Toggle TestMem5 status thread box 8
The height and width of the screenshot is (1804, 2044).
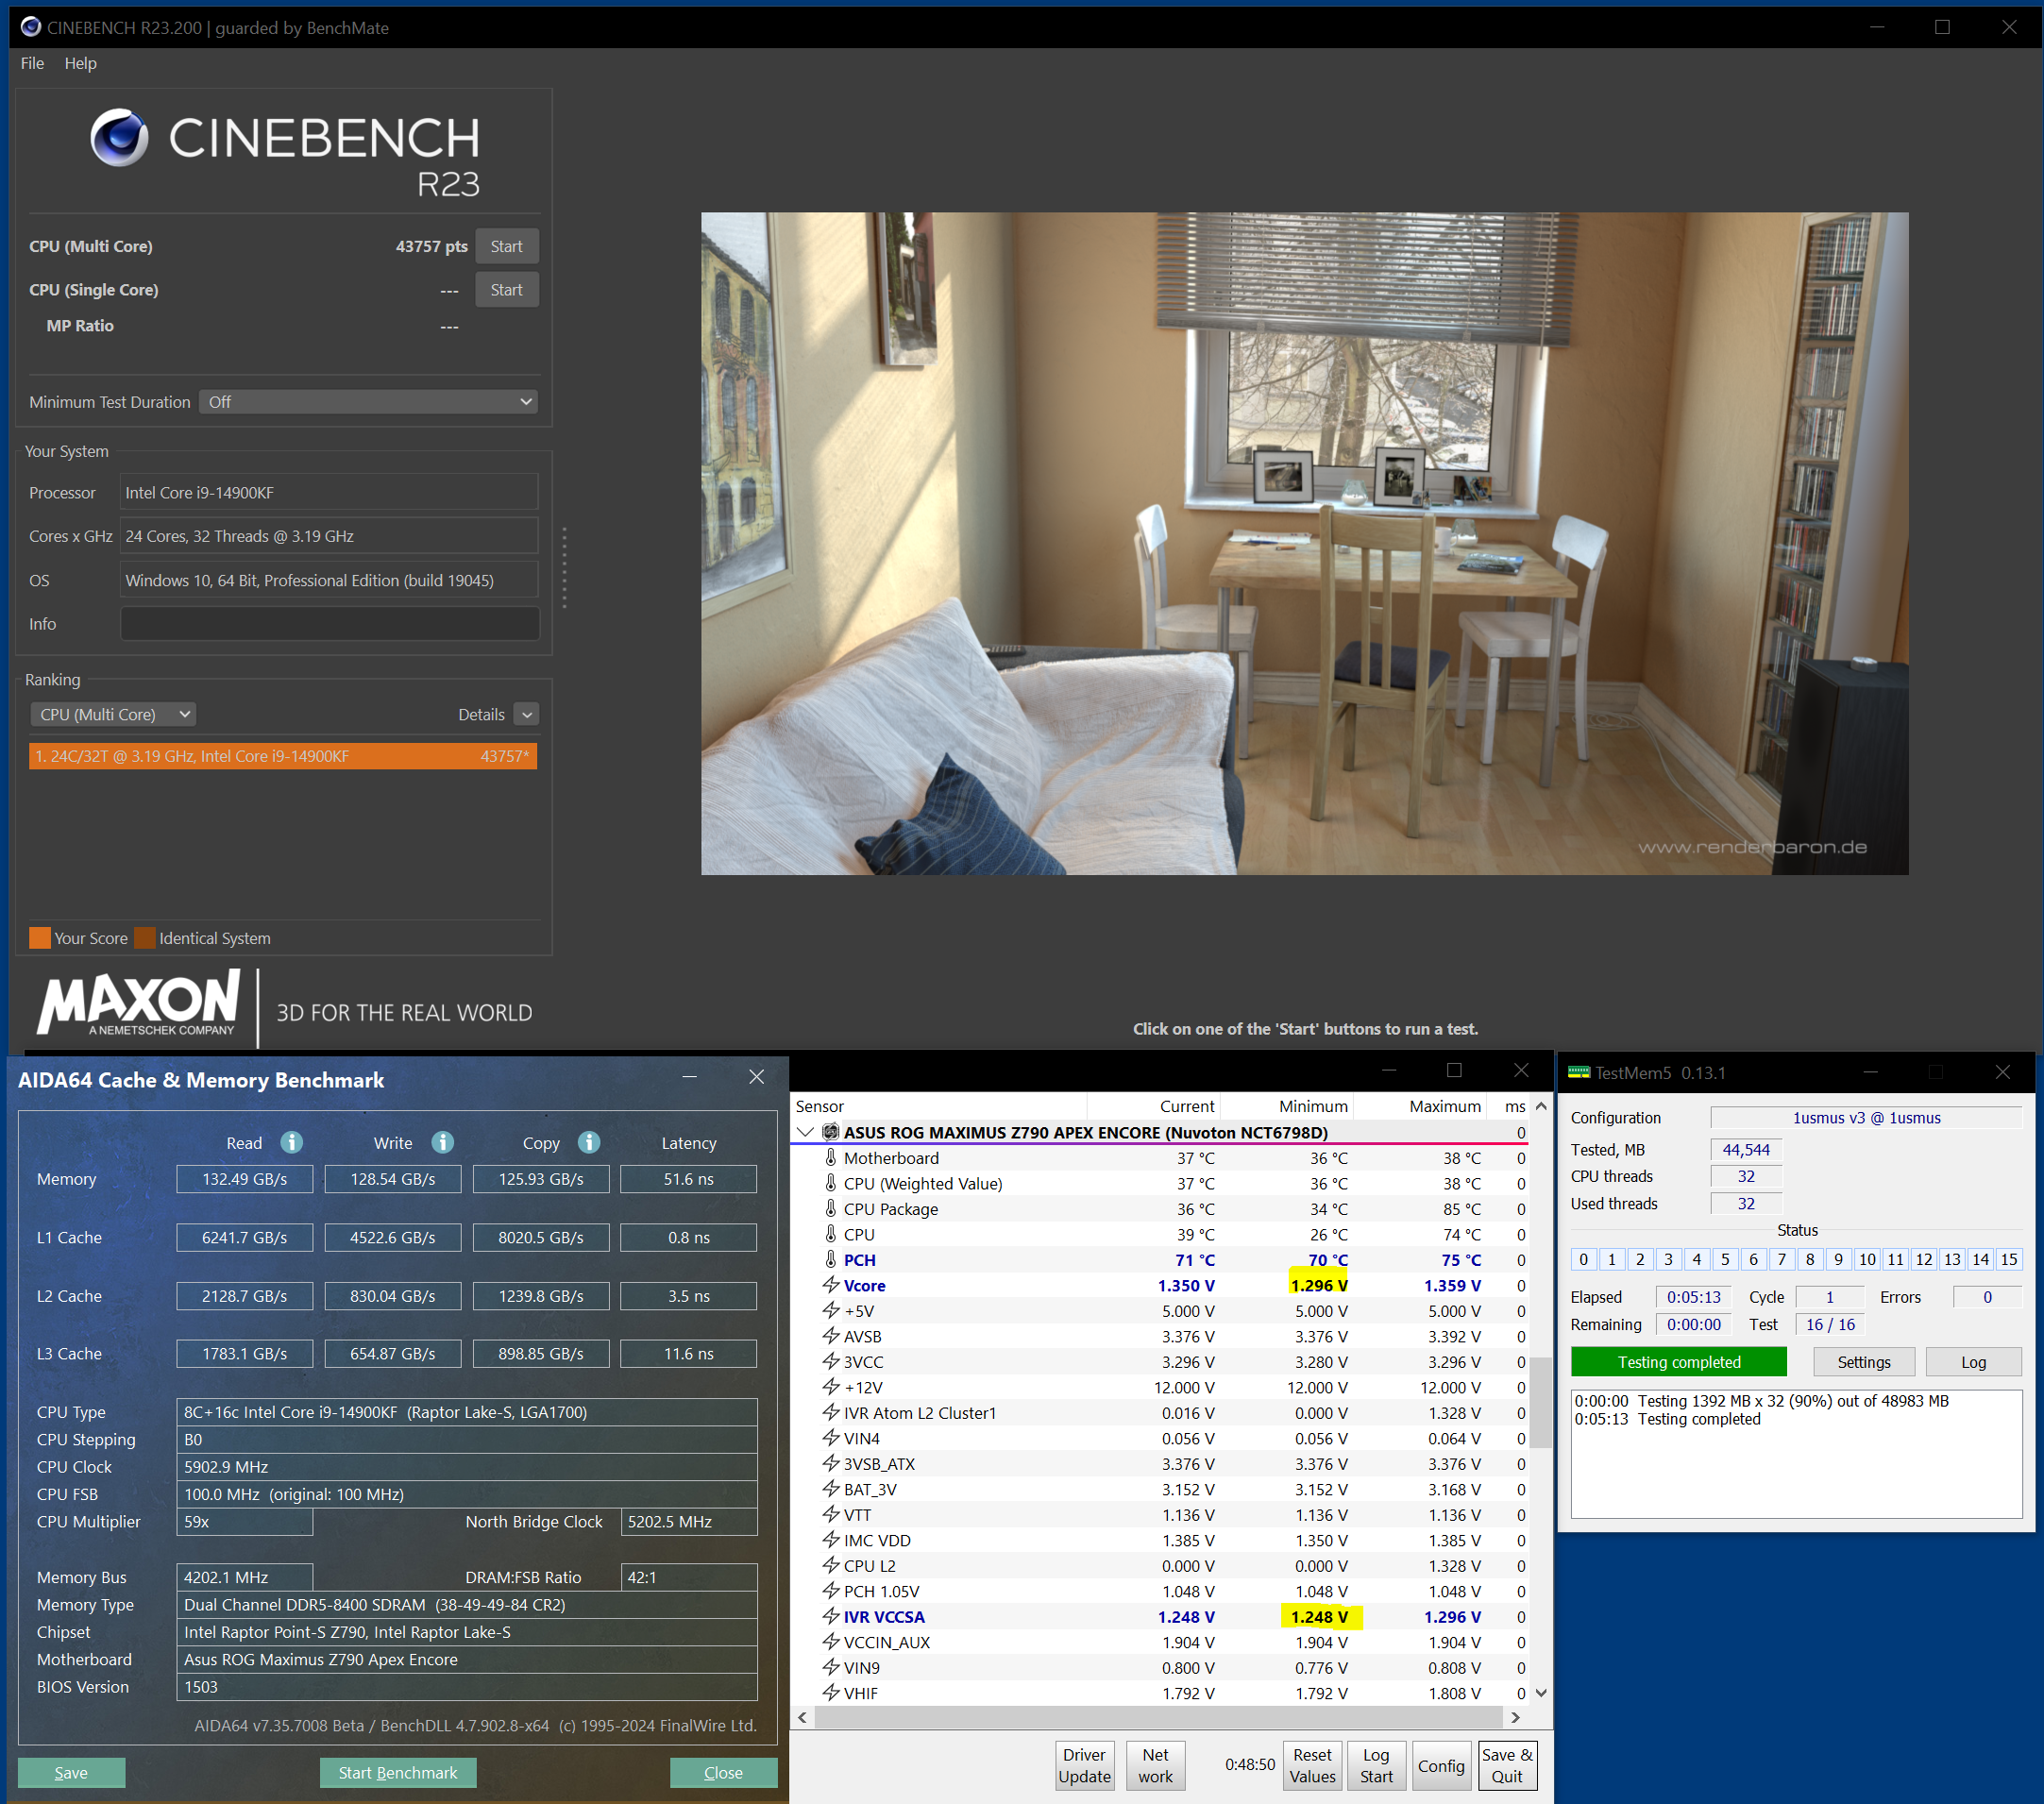click(x=1810, y=1259)
